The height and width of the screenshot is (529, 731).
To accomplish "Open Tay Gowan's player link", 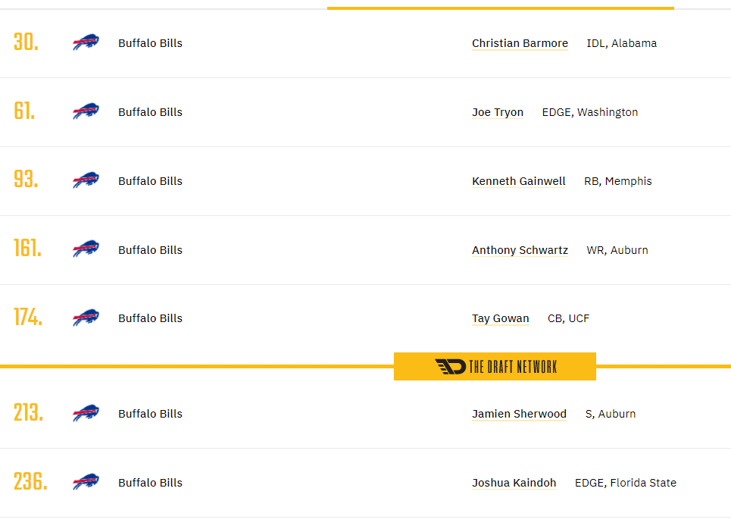I will (x=500, y=318).
